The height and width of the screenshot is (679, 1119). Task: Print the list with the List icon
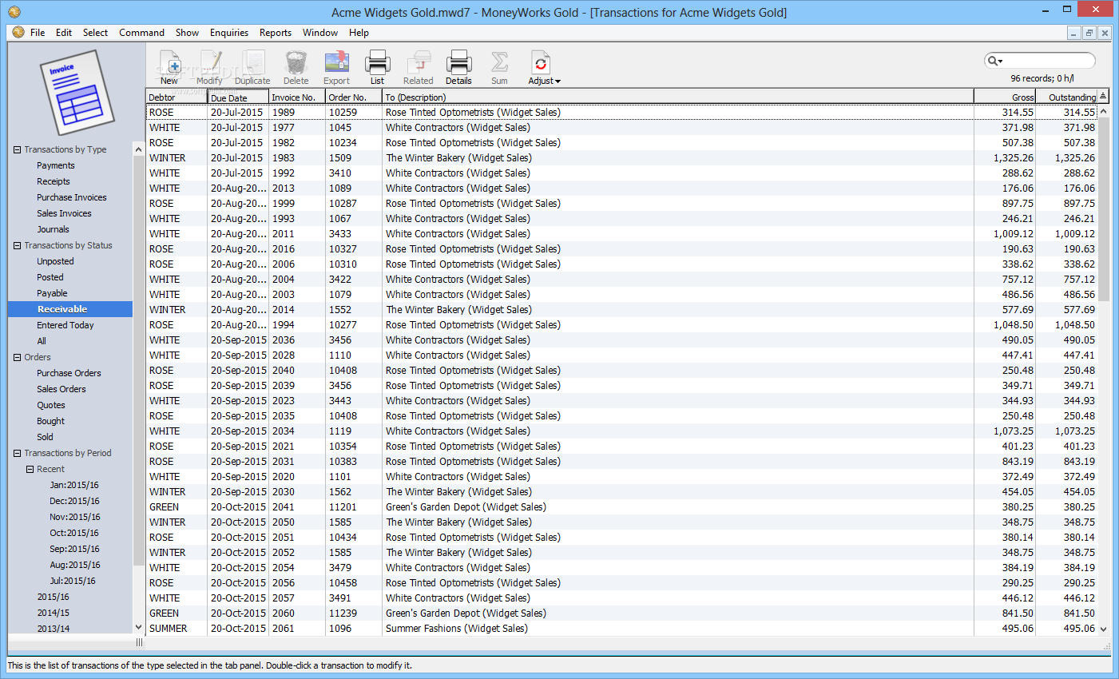(377, 67)
